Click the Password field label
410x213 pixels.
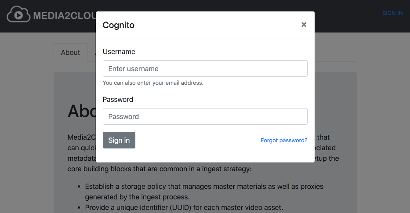click(x=118, y=99)
